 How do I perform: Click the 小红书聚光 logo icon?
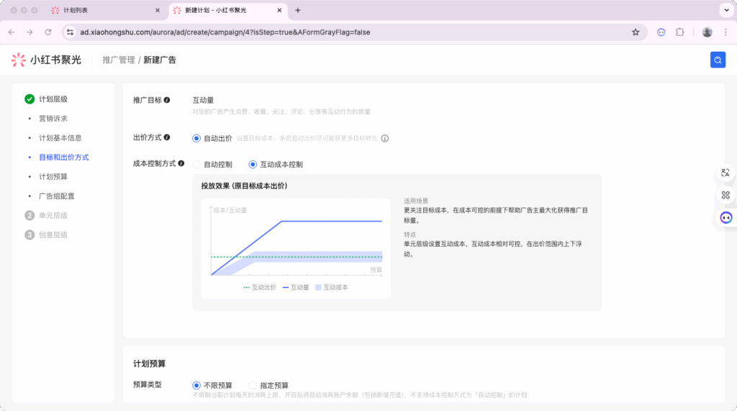coord(18,60)
